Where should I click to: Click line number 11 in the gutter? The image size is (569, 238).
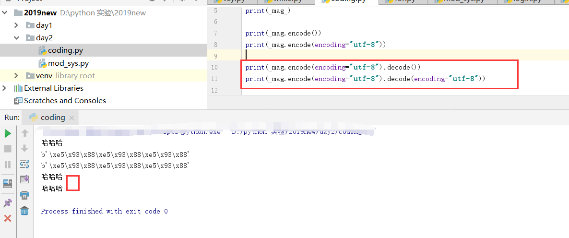pyautogui.click(x=214, y=79)
